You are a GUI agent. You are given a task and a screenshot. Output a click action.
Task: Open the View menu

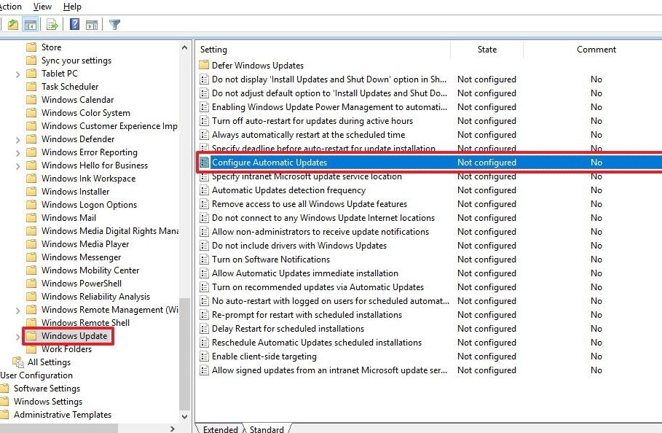pos(42,6)
